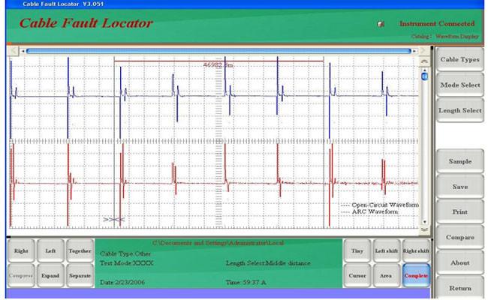The image size is (488, 300).
Task: Show waveforms Together
Action: tap(80, 251)
